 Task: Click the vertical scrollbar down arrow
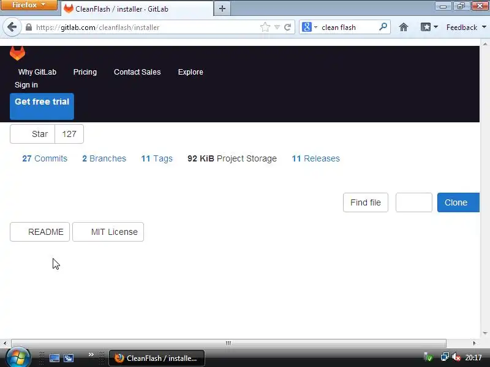coord(485,333)
